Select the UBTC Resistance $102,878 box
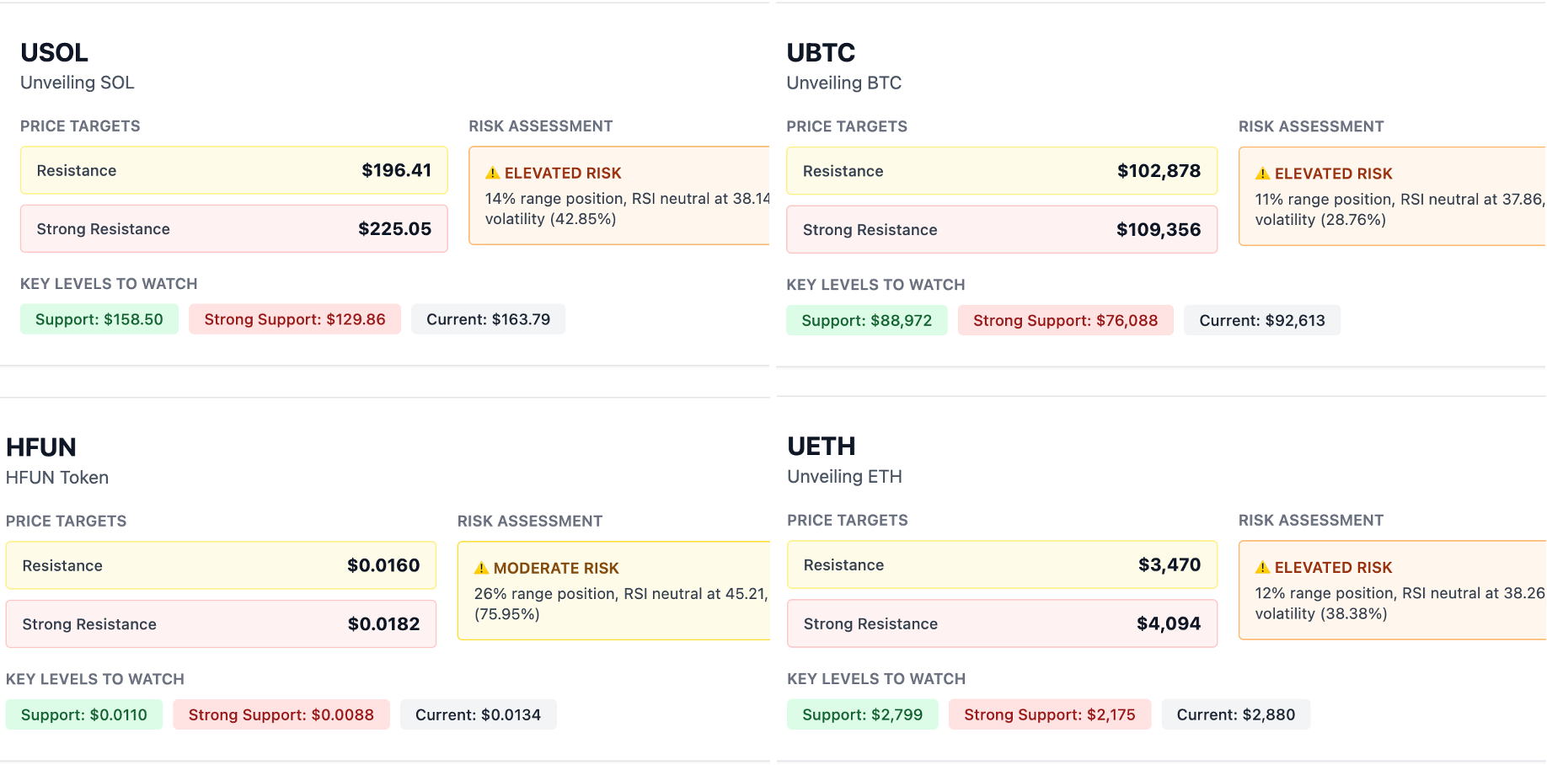 point(1002,170)
